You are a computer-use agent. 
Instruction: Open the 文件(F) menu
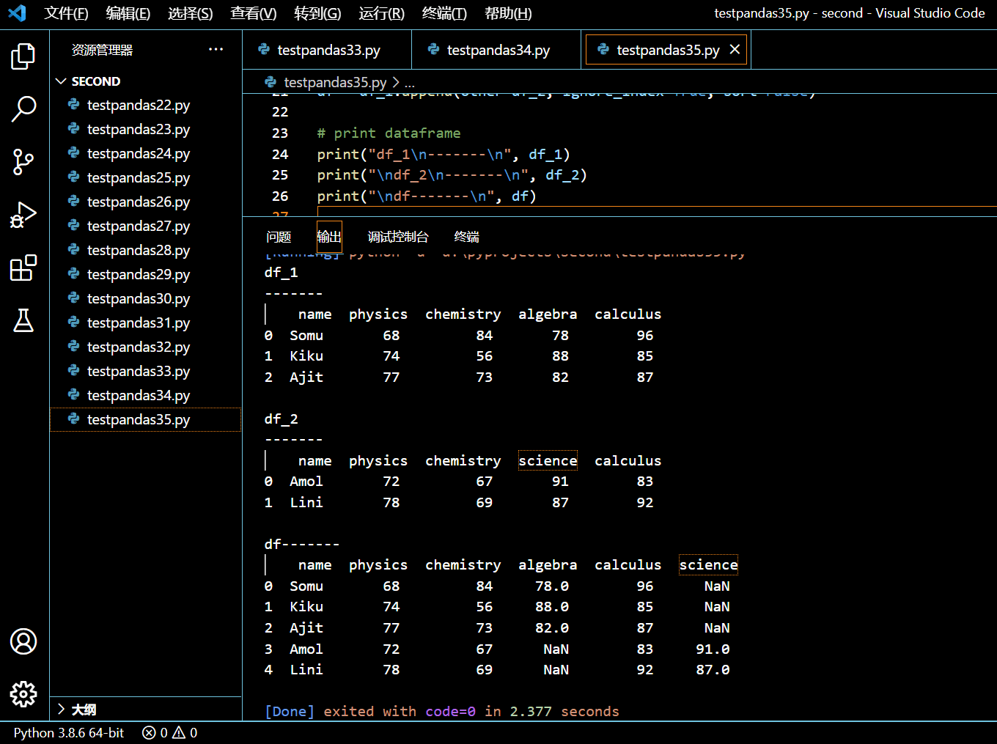point(67,13)
